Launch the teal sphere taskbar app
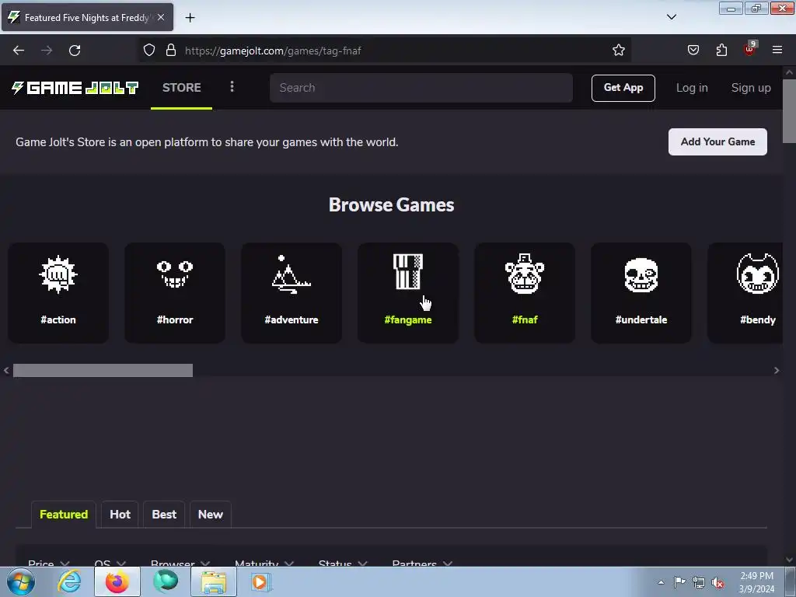The image size is (796, 597). coord(166,581)
